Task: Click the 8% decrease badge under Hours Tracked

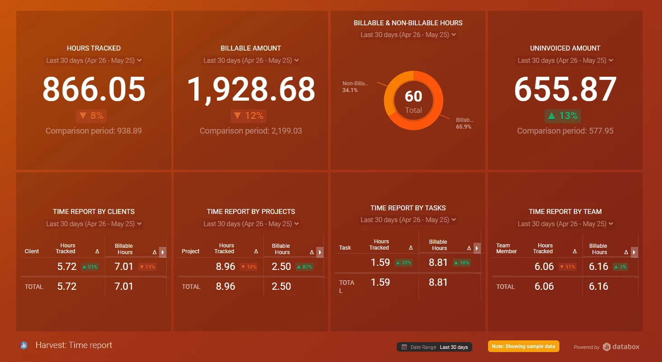Action: point(91,116)
